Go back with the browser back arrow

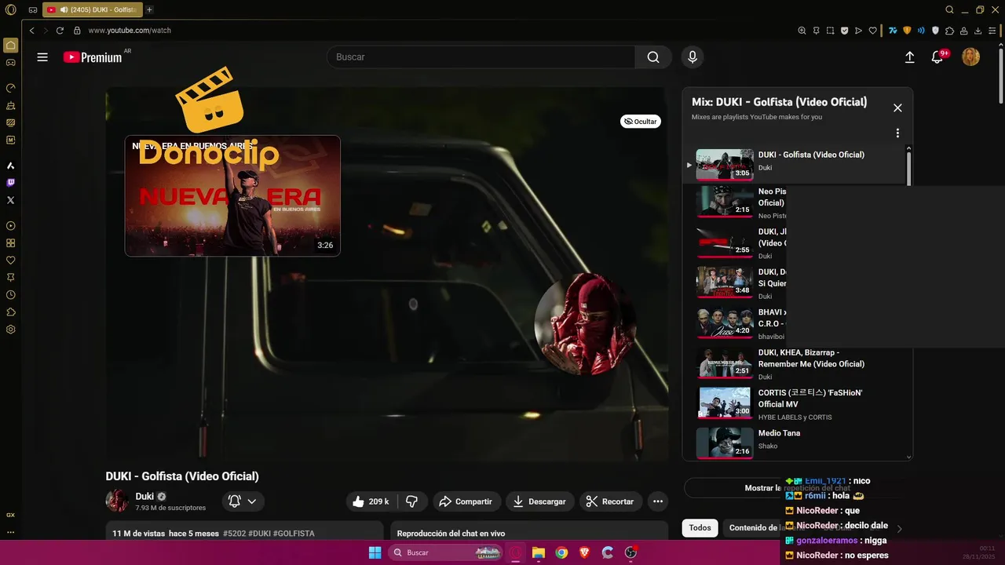pyautogui.click(x=32, y=31)
